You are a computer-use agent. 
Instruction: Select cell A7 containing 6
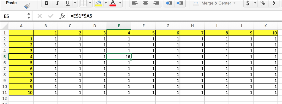(x=21, y=69)
